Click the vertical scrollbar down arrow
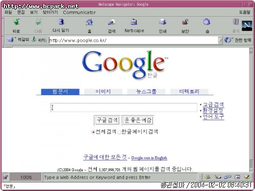This screenshot has height=191, width=255. [x=251, y=170]
